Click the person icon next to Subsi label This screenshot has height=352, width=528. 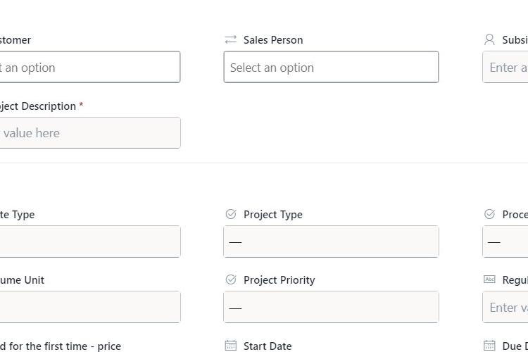point(489,39)
